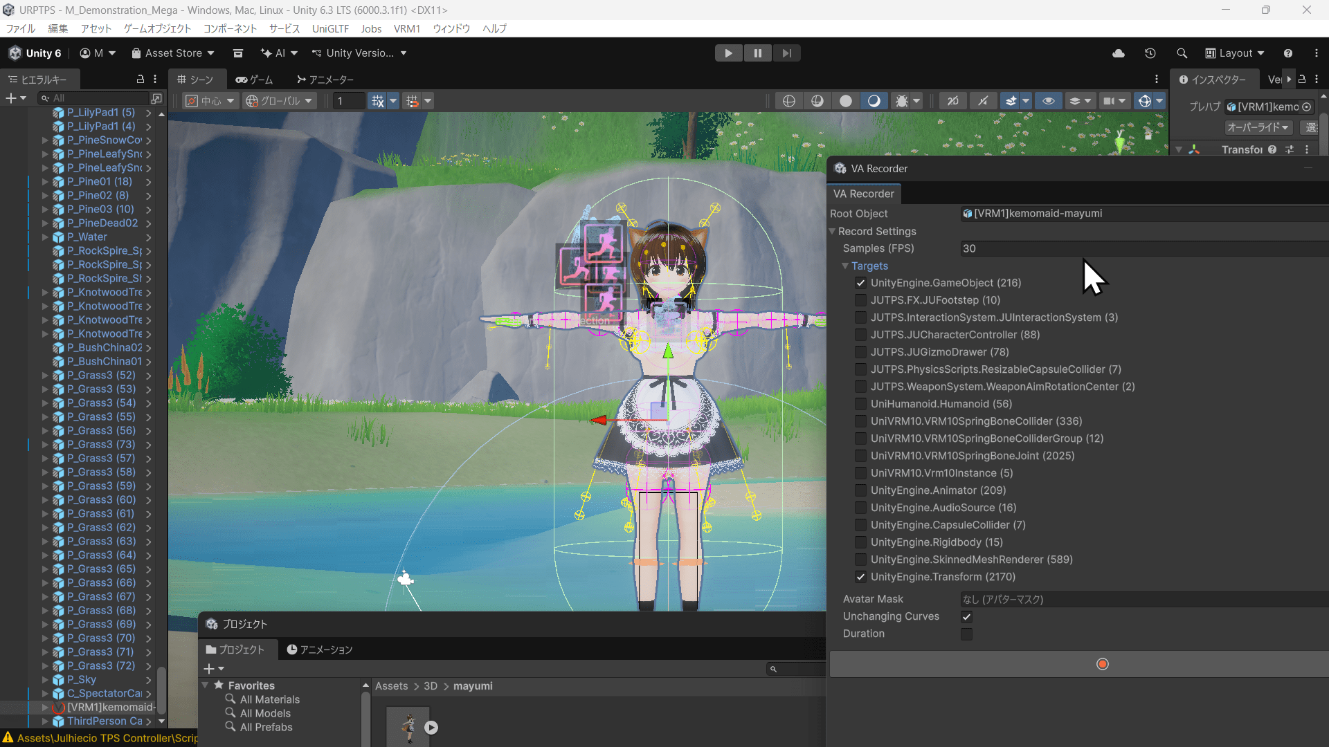Click the Hierarchy vertical scrollbar thumb
The image size is (1329, 747).
coord(161,690)
